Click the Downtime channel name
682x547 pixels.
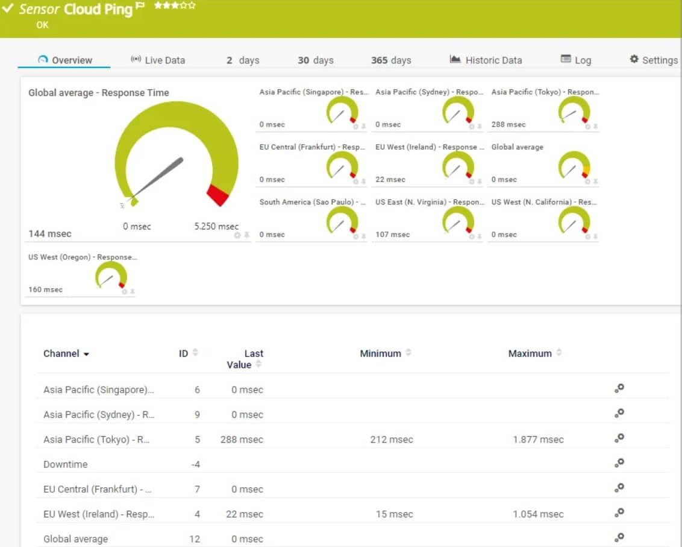coord(65,464)
